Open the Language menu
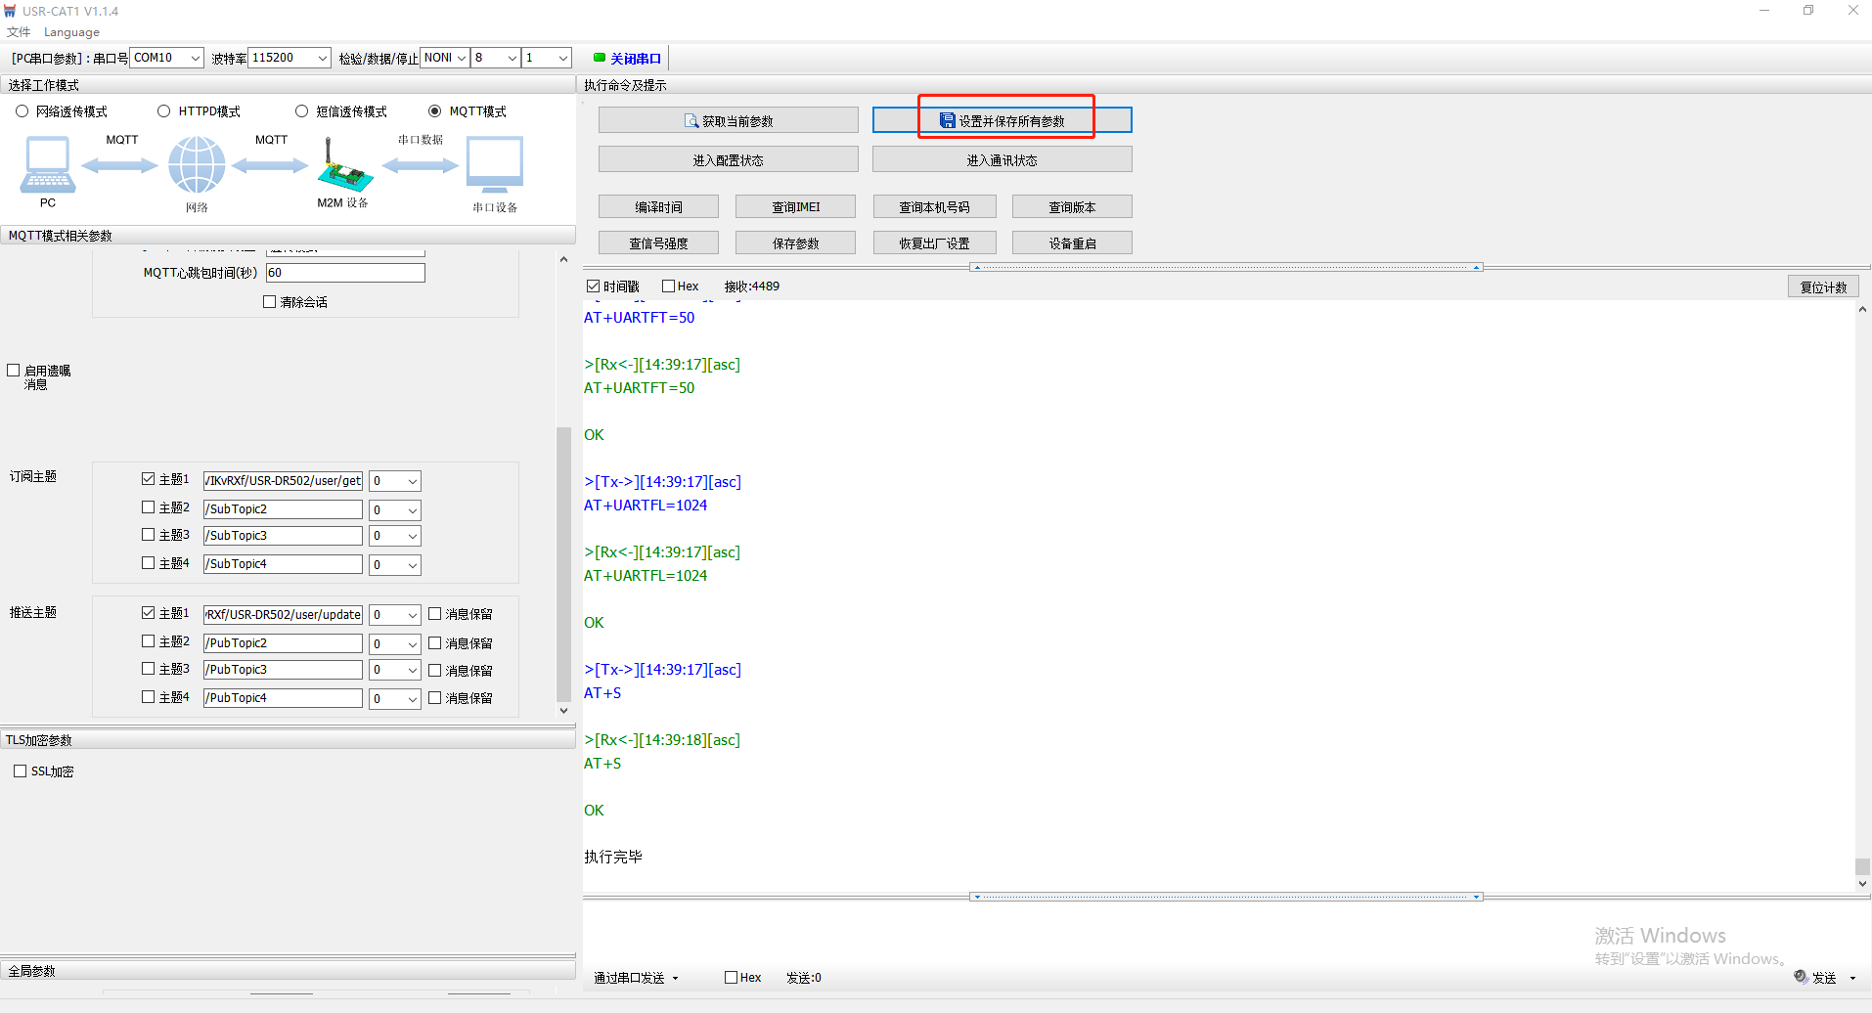The height and width of the screenshot is (1013, 1872). [x=71, y=32]
